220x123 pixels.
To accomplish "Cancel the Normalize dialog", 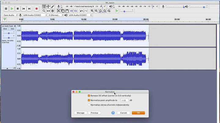I will (123, 113).
